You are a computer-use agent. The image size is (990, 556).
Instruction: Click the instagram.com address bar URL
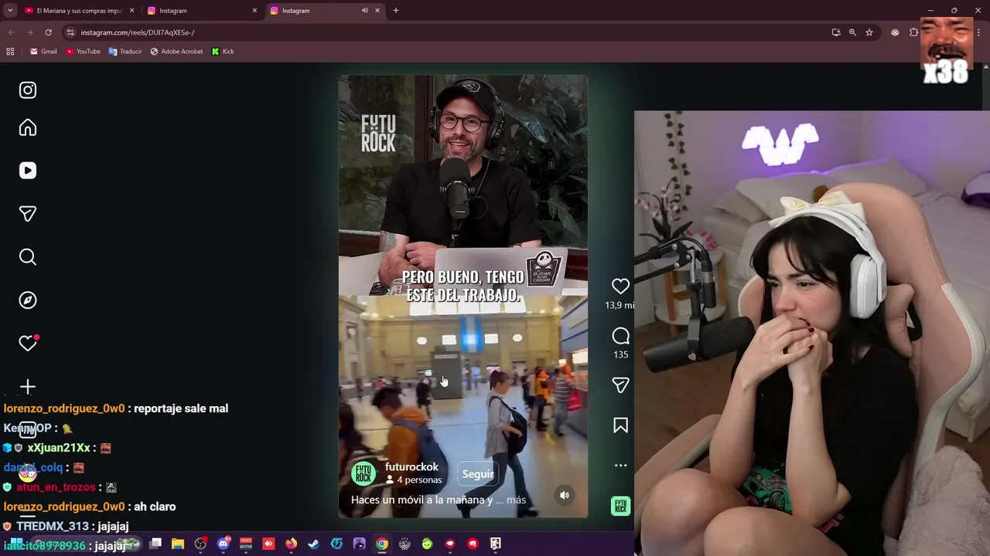click(138, 32)
